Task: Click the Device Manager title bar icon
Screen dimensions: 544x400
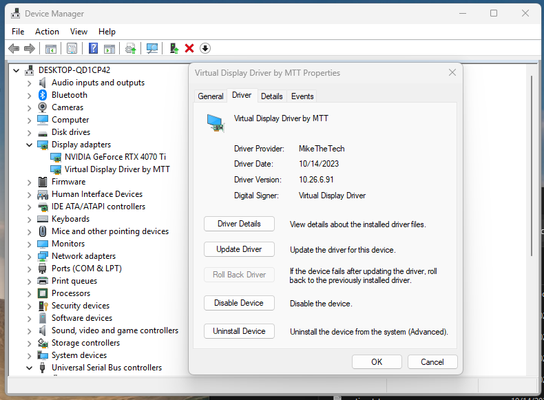Action: 15,14
